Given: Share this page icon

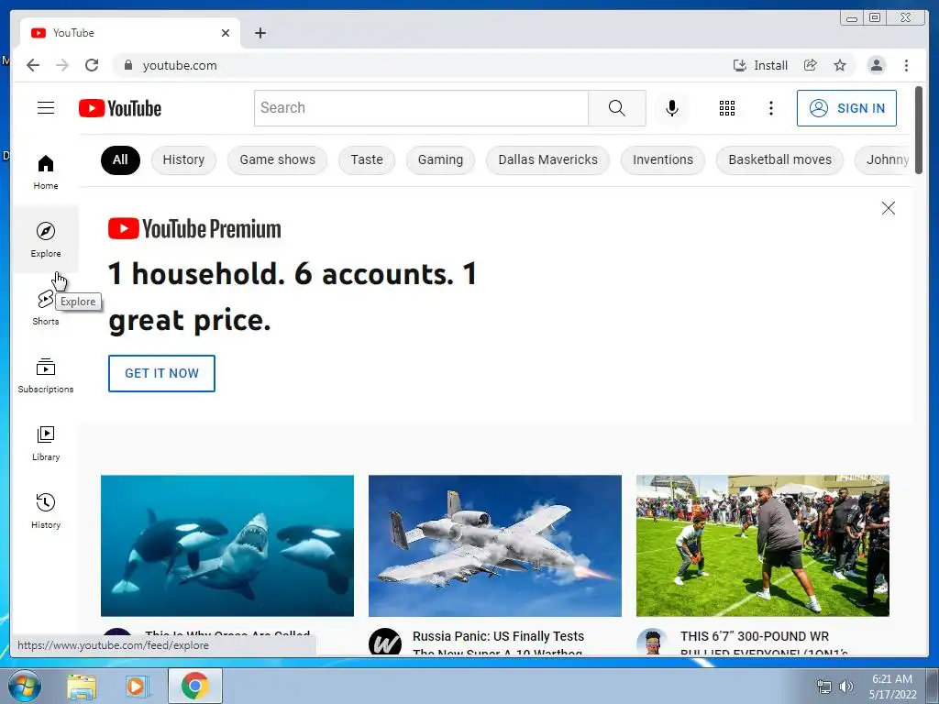Looking at the screenshot, I should [811, 65].
